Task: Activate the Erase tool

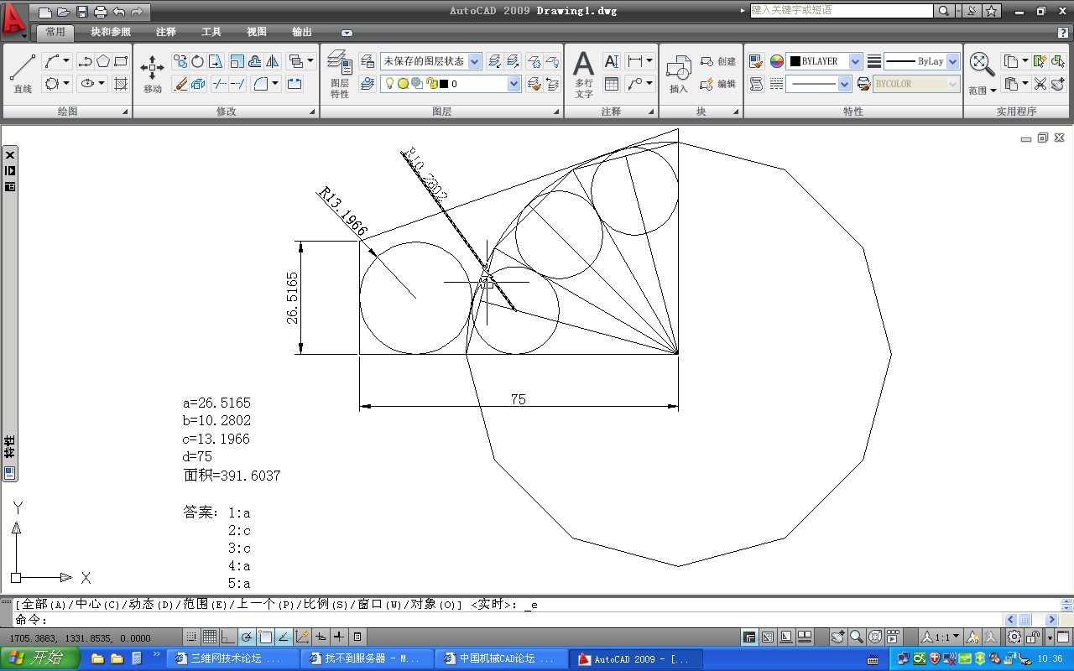Action: pyautogui.click(x=180, y=84)
